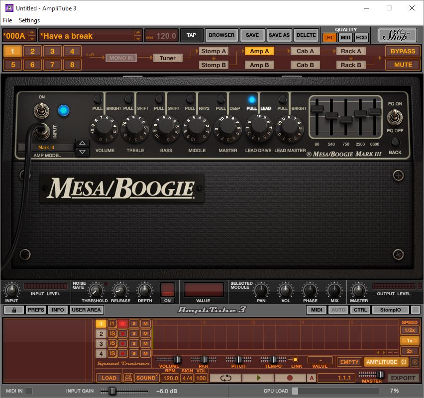Screen dimensions: 424x398
Task: Switch to the Tuner module
Action: 168,58
